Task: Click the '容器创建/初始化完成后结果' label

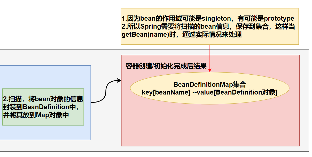Action: point(166,66)
